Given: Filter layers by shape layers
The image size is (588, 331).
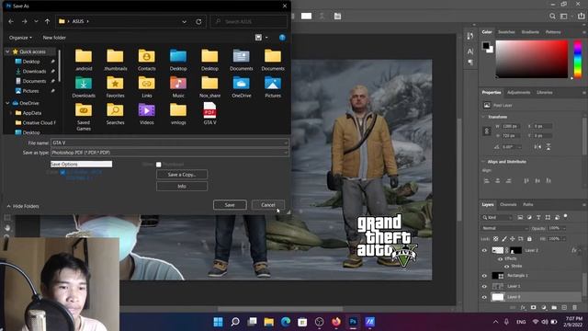Looking at the screenshot, I should click(548, 217).
